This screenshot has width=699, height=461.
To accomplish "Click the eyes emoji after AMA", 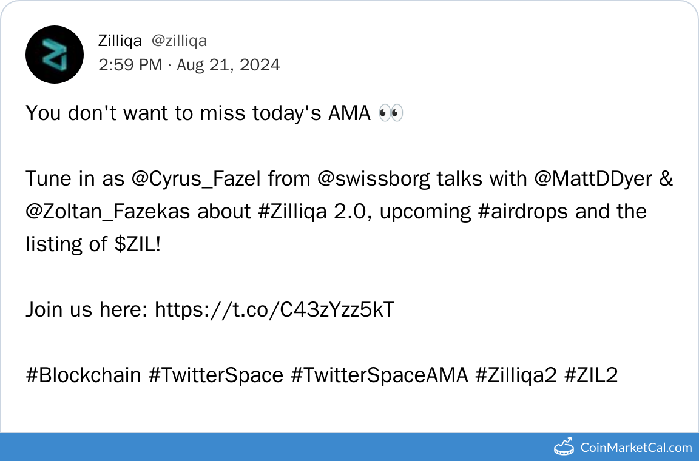I will 390,113.
